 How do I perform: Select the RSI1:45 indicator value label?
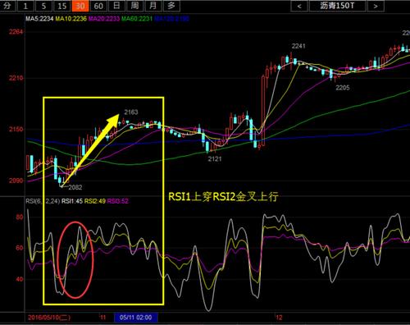[72, 201]
